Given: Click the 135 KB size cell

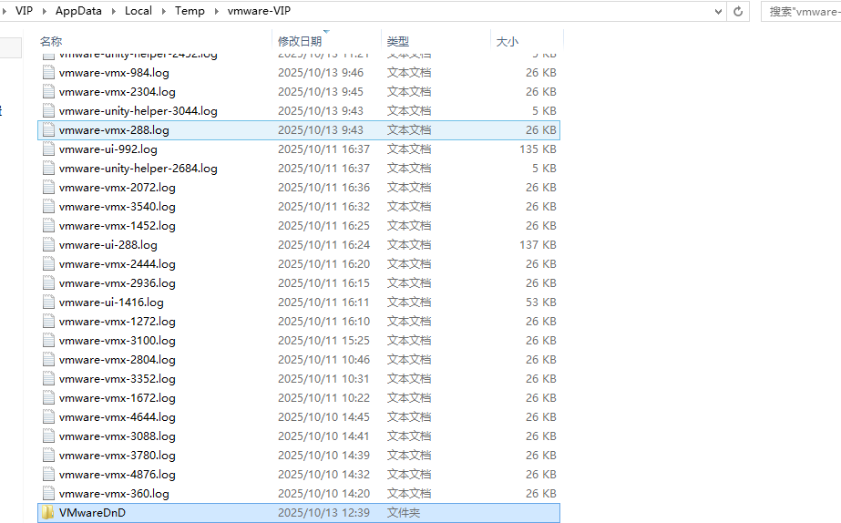Looking at the screenshot, I should (x=538, y=149).
